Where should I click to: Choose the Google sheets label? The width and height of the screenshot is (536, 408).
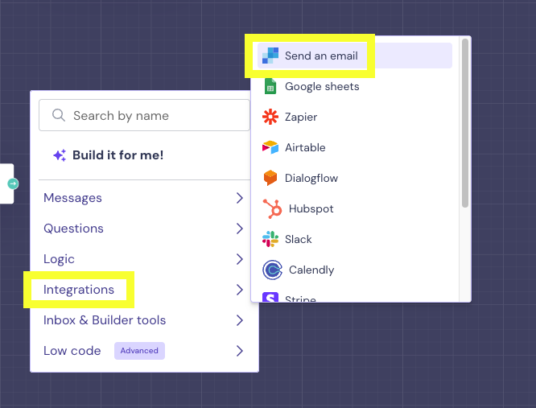[x=322, y=86]
